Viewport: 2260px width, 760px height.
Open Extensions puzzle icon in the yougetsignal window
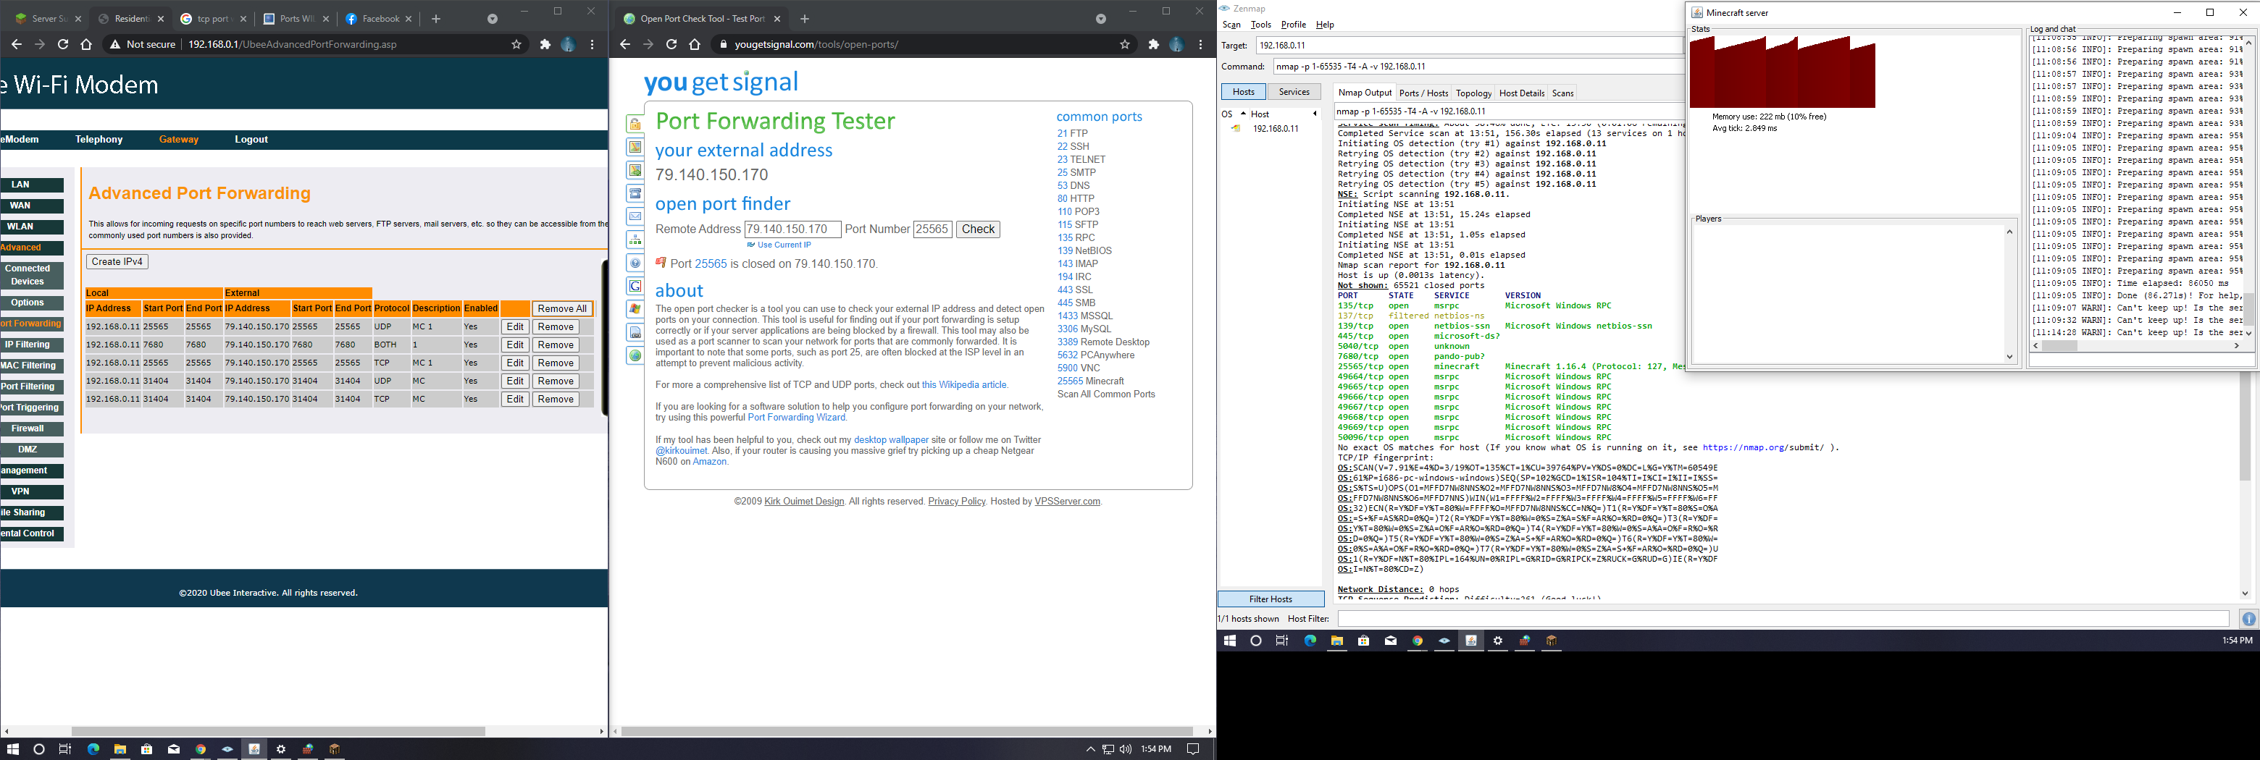click(x=1154, y=45)
